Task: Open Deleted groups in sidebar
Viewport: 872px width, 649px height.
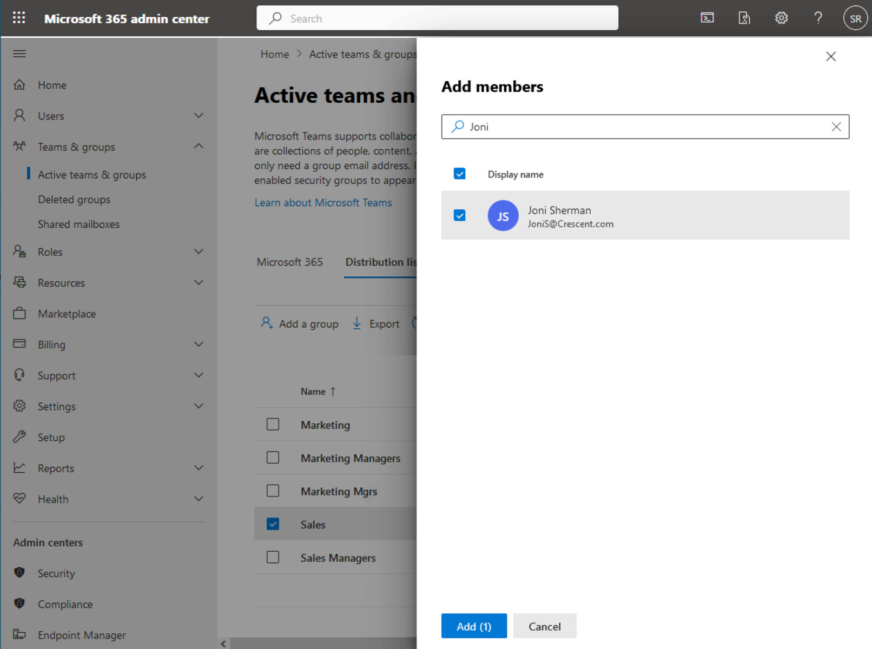Action: click(74, 200)
